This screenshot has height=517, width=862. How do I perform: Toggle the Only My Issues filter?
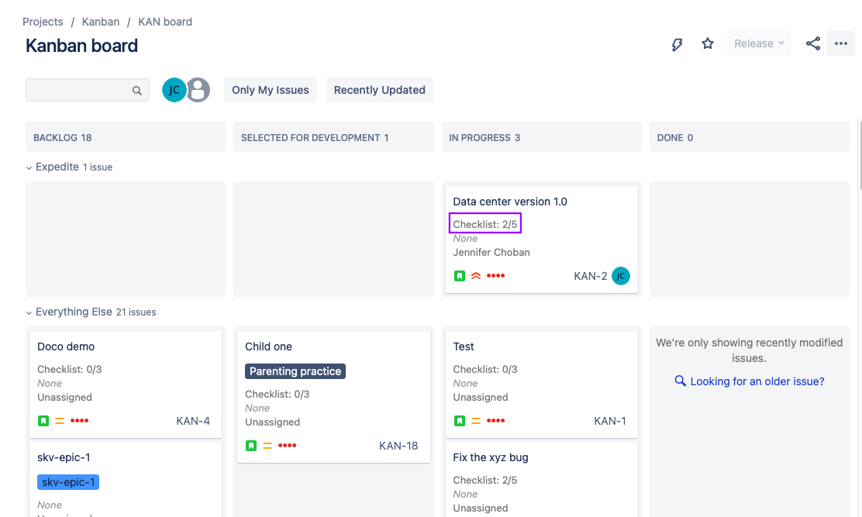pos(271,90)
